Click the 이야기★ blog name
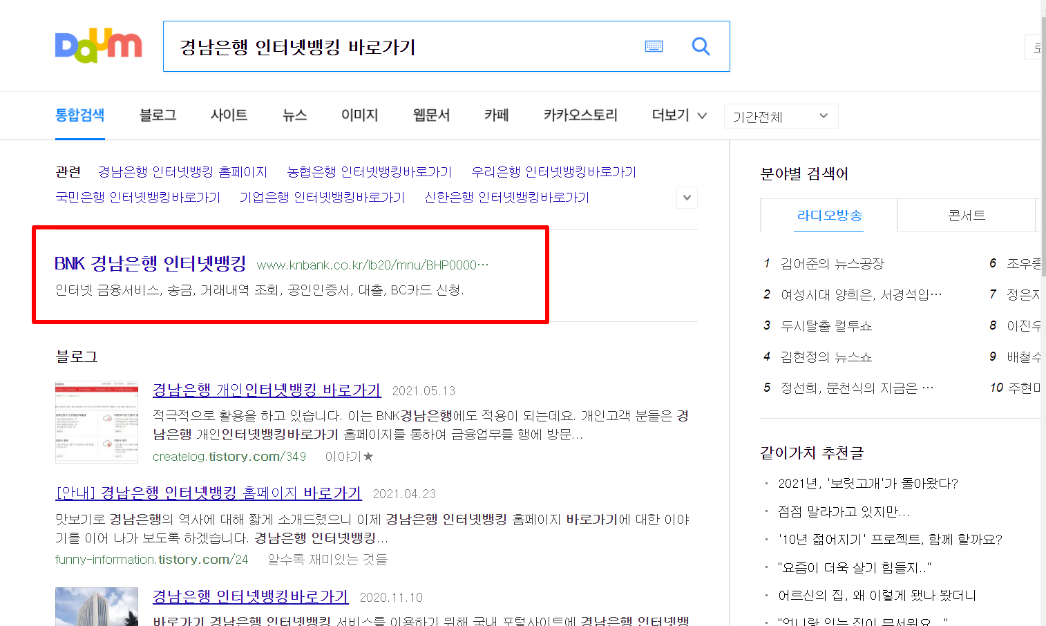The image size is (1046, 626). tap(350, 457)
